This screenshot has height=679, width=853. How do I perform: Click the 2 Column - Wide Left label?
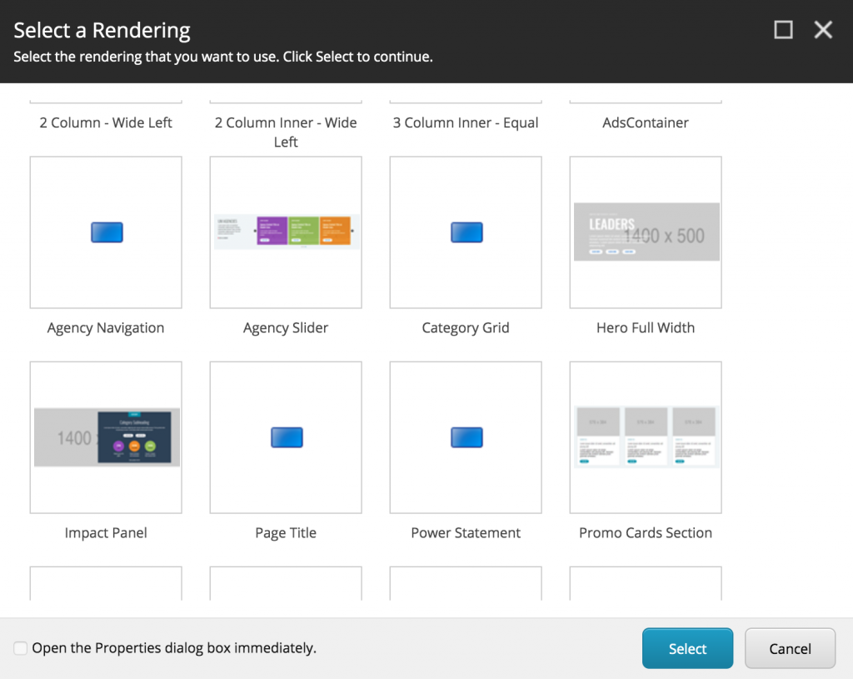(106, 122)
